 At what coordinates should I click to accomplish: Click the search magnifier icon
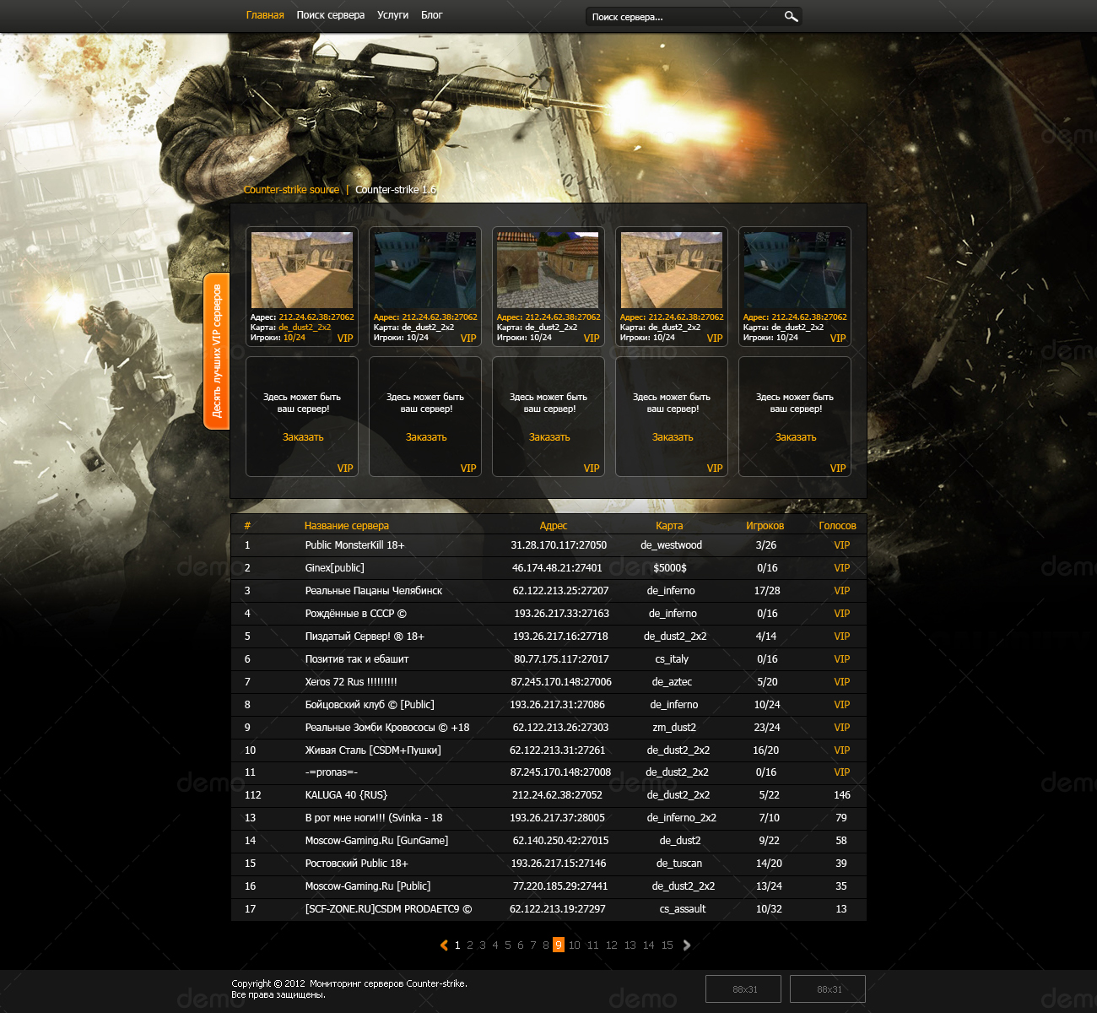click(791, 16)
